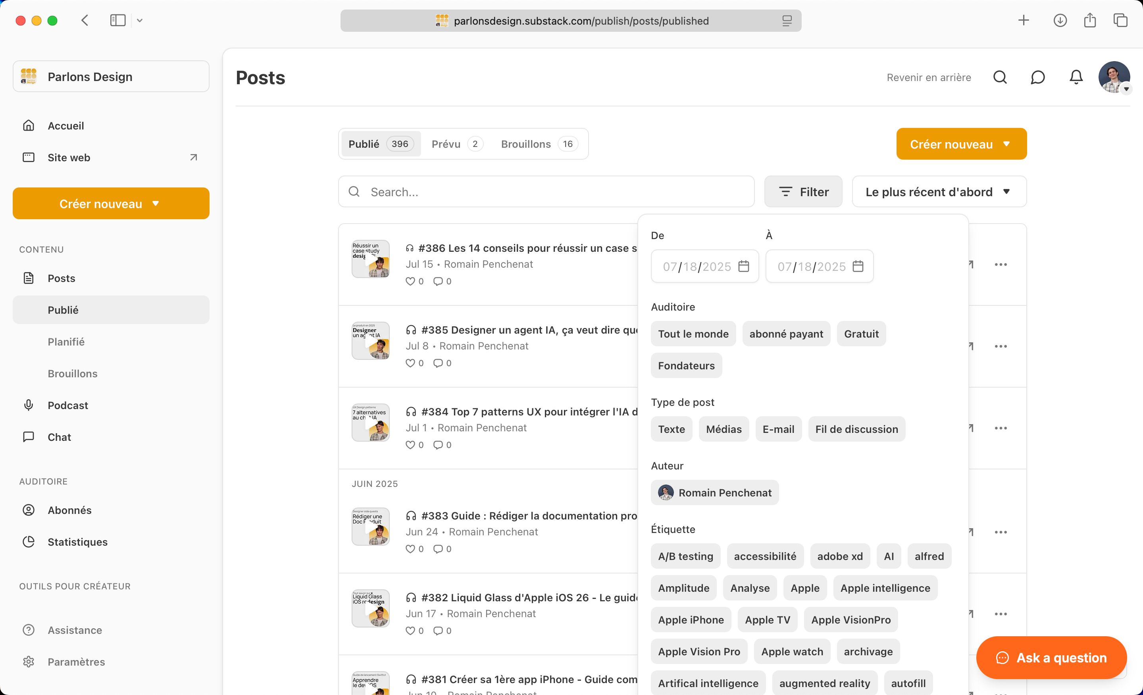Click the reader icon in address bar
Screen dimensions: 1143x695
(787, 21)
